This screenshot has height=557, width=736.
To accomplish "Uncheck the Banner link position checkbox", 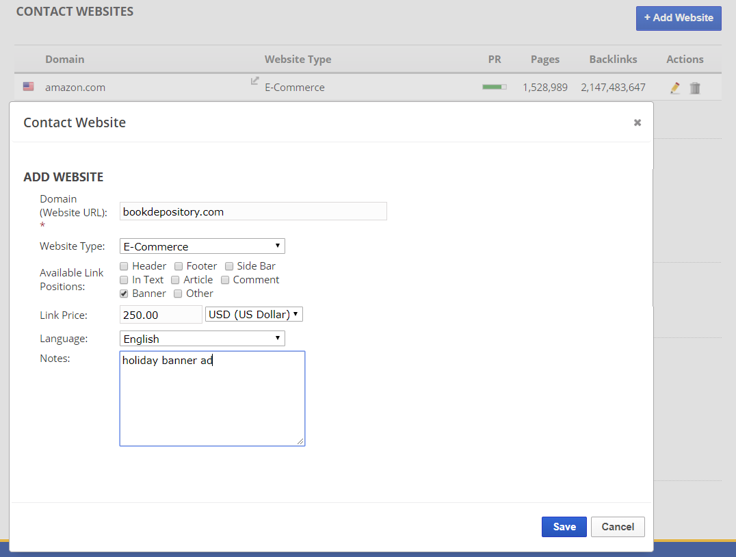I will click(x=124, y=294).
